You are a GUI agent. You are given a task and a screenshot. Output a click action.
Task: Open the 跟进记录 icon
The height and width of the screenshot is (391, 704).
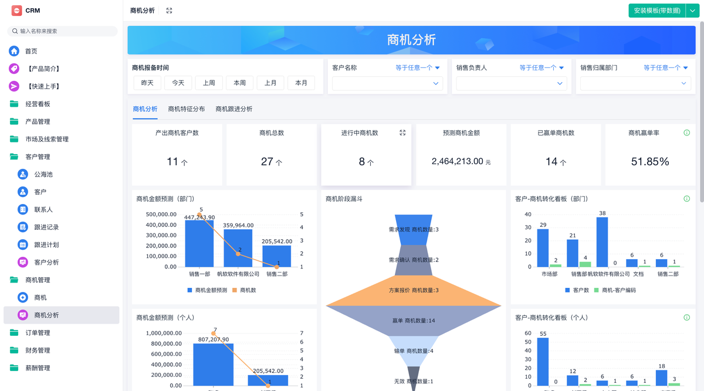coord(23,227)
